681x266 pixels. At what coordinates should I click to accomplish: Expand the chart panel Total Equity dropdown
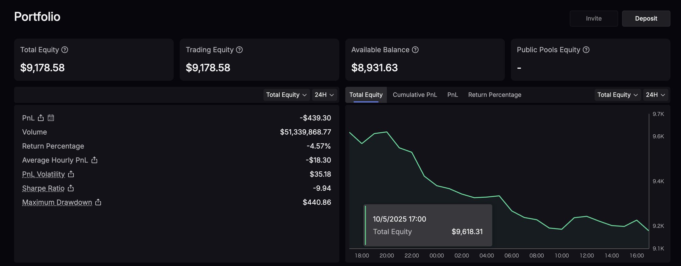(618, 95)
